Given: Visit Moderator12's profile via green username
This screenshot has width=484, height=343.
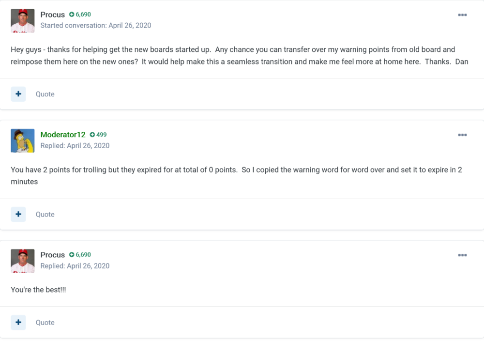Looking at the screenshot, I should (x=62, y=135).
